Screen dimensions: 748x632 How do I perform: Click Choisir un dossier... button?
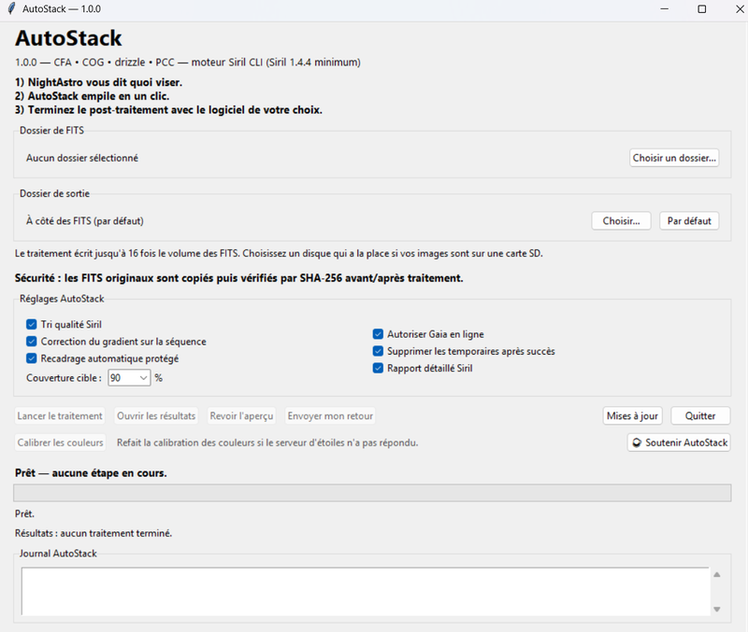coord(674,158)
